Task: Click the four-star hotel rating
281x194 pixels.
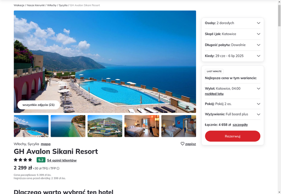Action: [23, 160]
